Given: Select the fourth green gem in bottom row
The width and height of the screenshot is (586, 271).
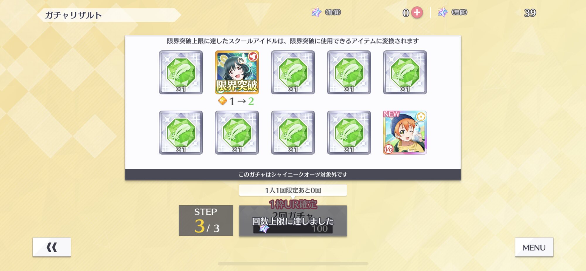Looking at the screenshot, I should tap(349, 133).
